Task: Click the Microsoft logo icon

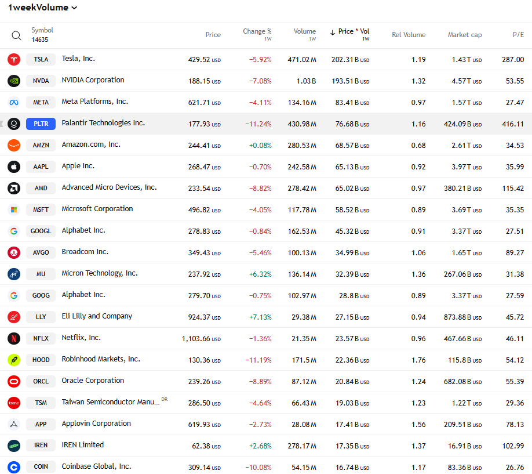Action: coord(14,209)
